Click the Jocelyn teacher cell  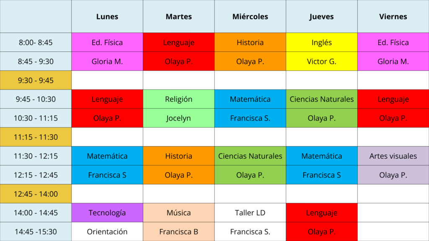(179, 118)
